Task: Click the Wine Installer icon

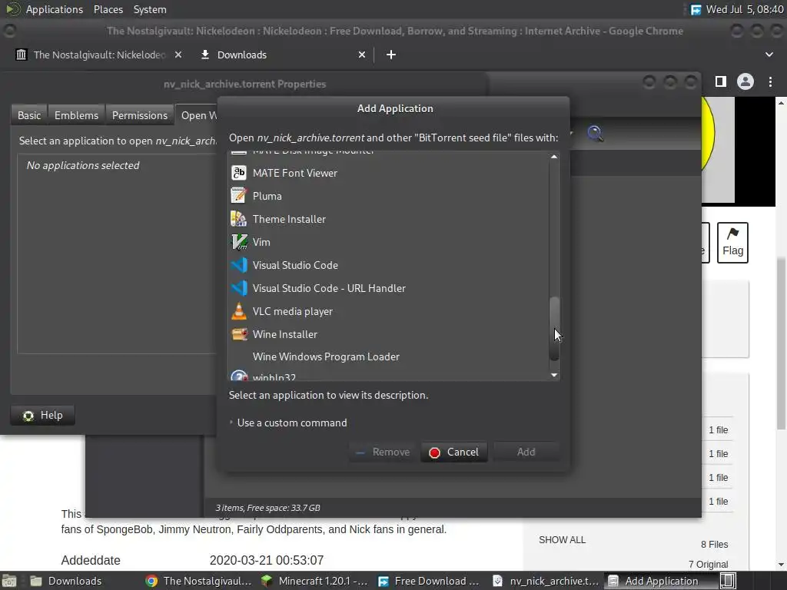Action: (239, 334)
